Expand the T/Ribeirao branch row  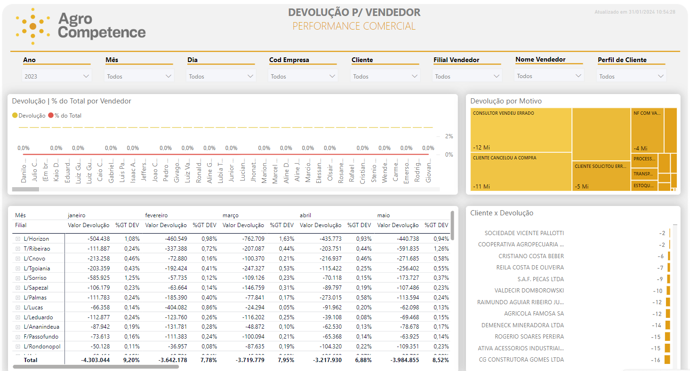(18, 249)
